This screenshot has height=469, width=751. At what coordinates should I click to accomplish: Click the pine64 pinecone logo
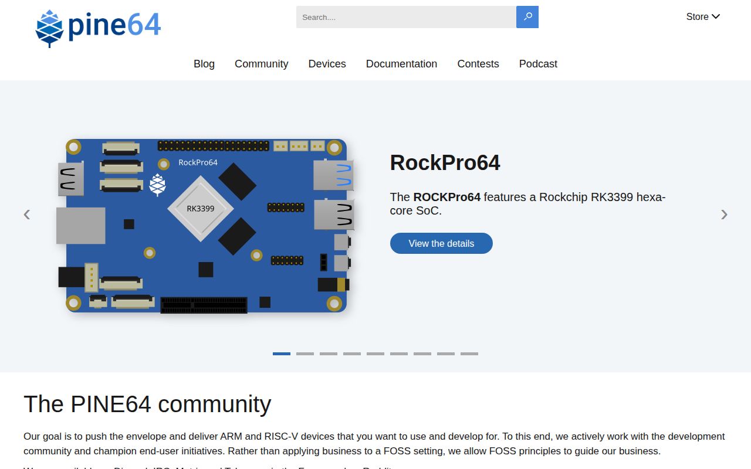[49, 26]
